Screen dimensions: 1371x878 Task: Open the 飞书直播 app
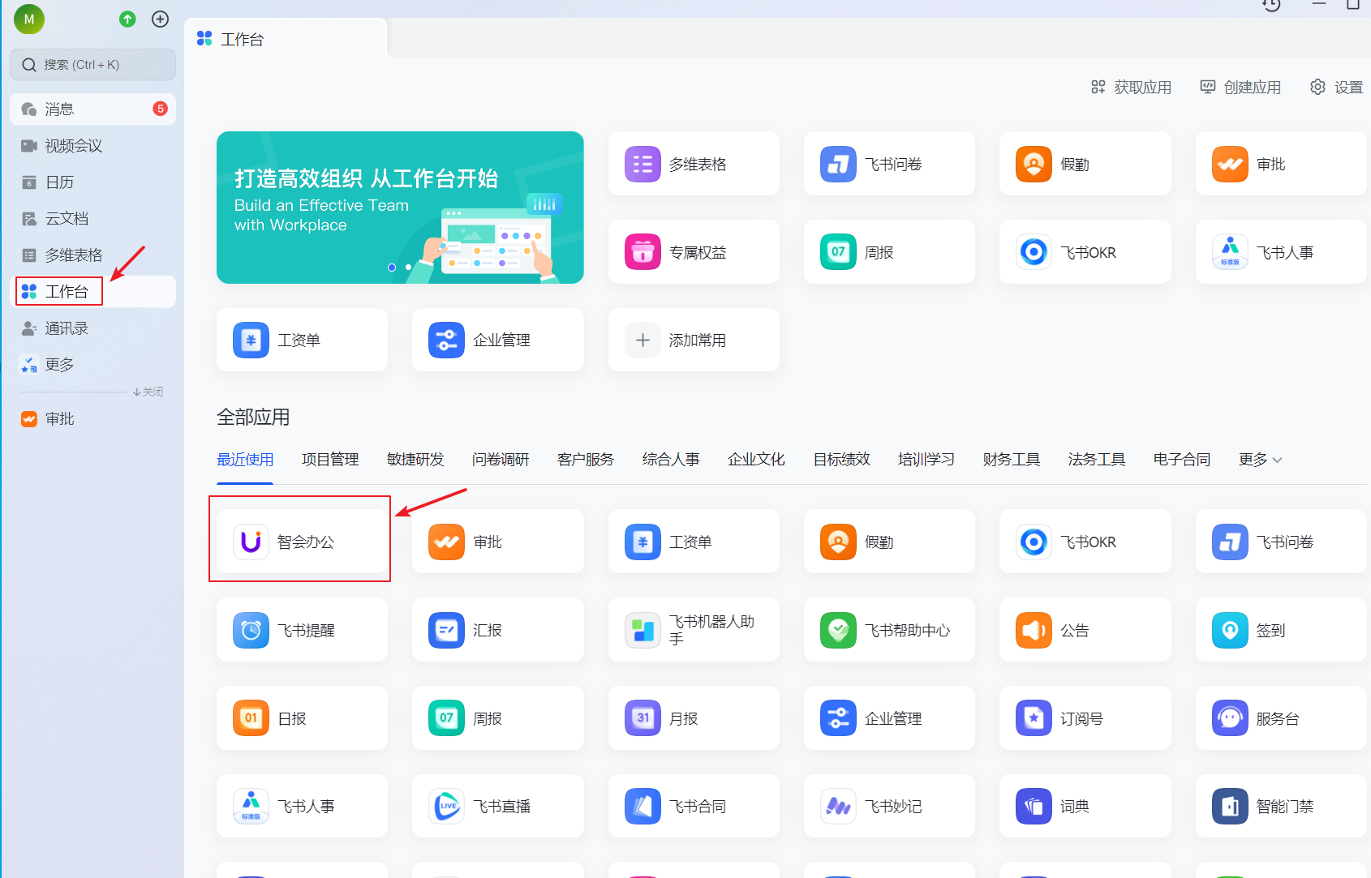click(497, 806)
